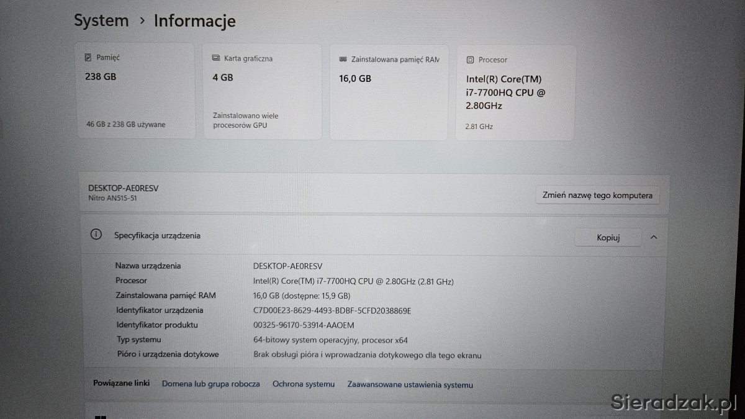
Task: Click the 46 GB z 238 GB używane text
Action: point(126,124)
